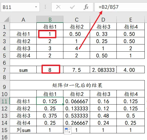The height and width of the screenshot is (140, 147).
Task: Click the Cancel (X) icon in formula bar
Action: tap(58, 7)
